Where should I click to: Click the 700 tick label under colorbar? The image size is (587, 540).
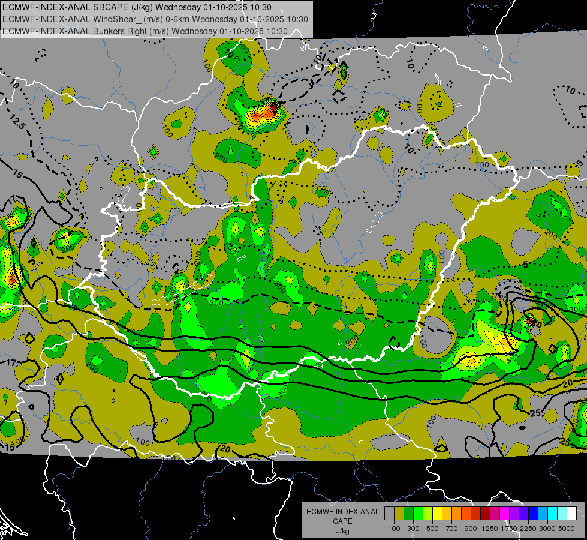452,529
